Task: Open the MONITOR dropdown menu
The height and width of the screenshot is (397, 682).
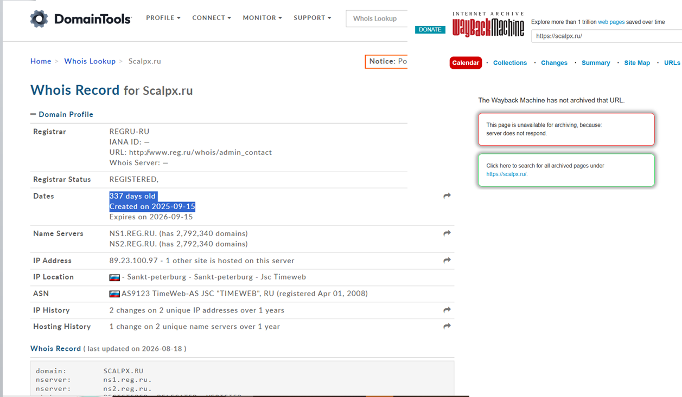Action: tap(263, 18)
